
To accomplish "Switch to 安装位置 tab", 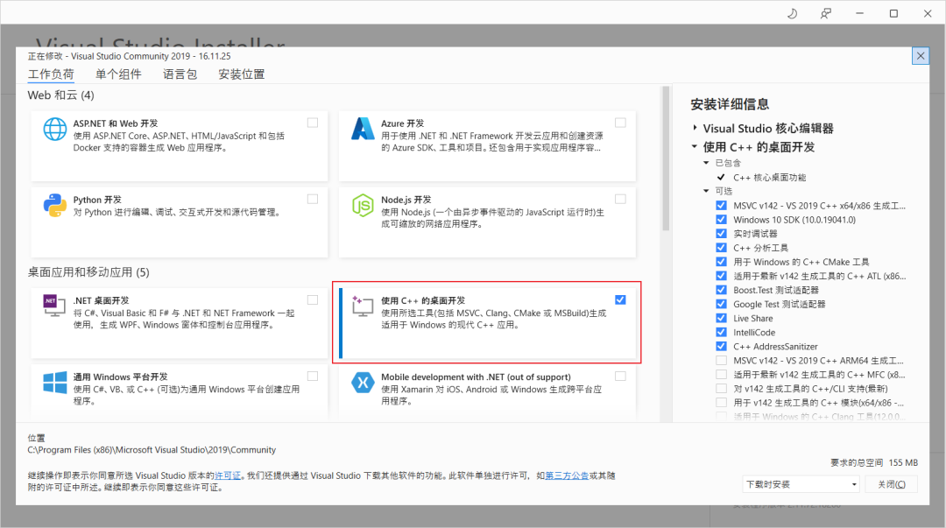I will click(x=242, y=74).
